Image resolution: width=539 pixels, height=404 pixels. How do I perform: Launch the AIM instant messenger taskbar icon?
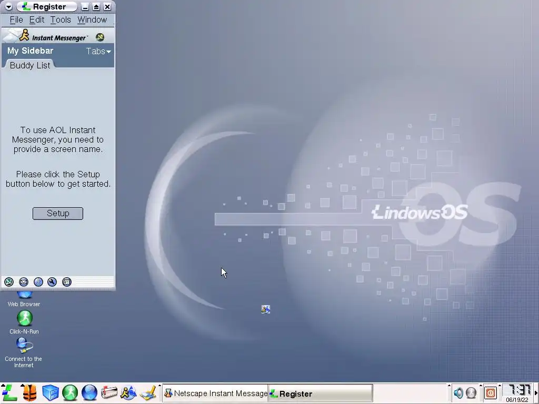128,392
